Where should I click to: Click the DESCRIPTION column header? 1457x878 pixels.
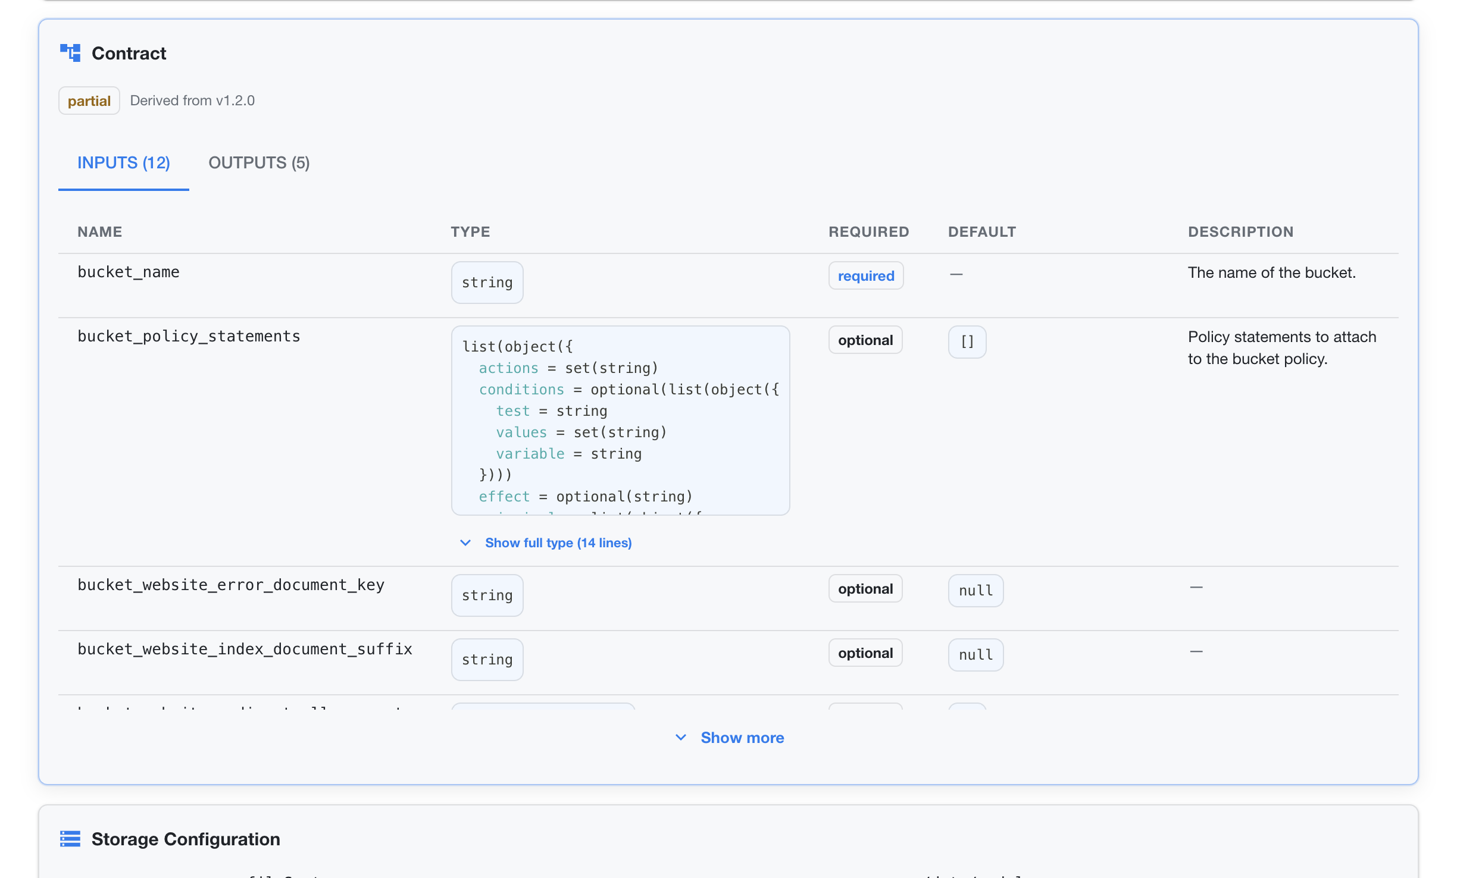point(1241,232)
